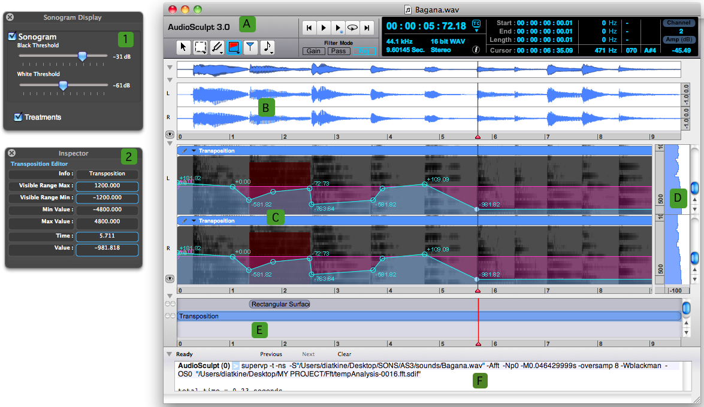Screen dimensions: 704x407
Task: Adjust the Black Threshold slider handle
Action: (83, 56)
